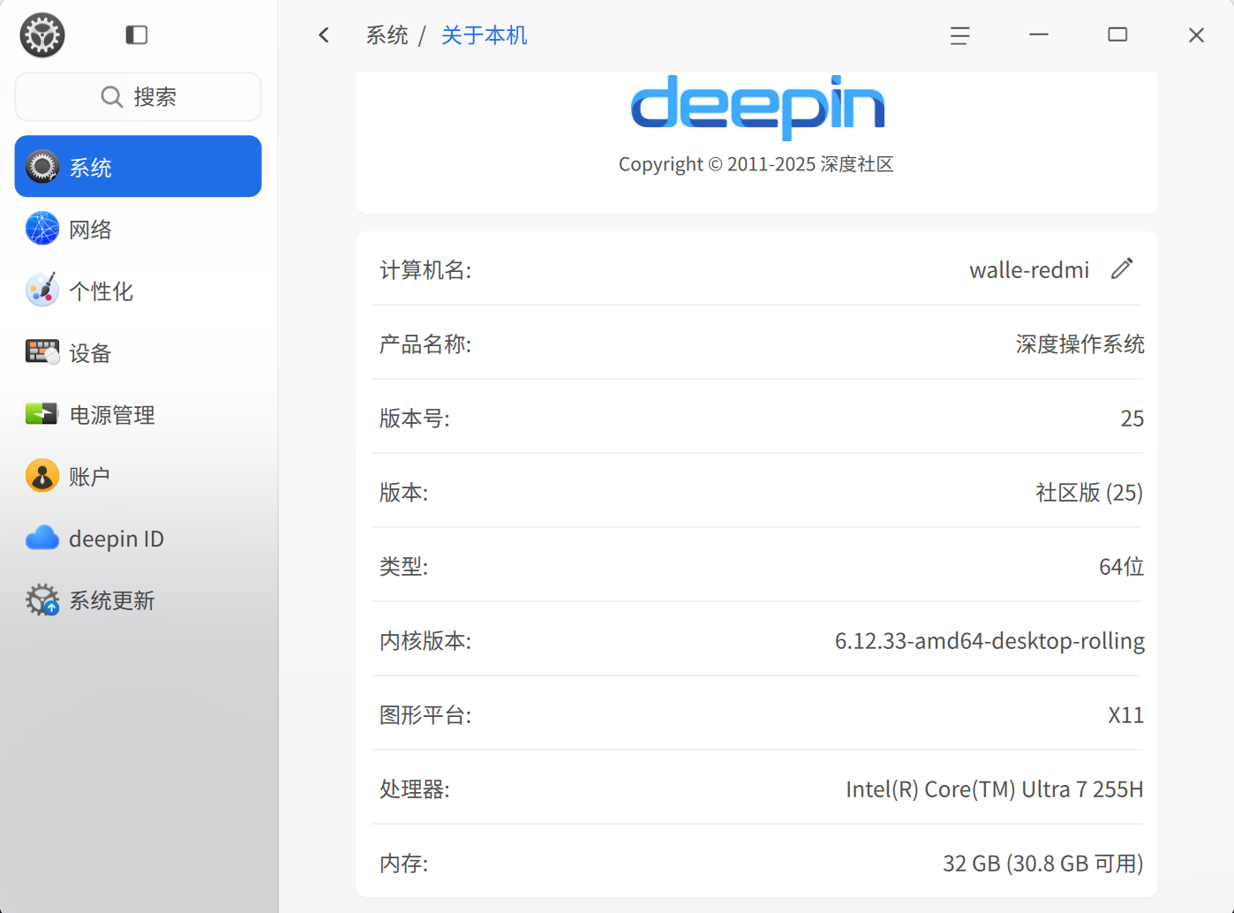Click the search magnifier icon
The height and width of the screenshot is (913, 1234).
(111, 96)
